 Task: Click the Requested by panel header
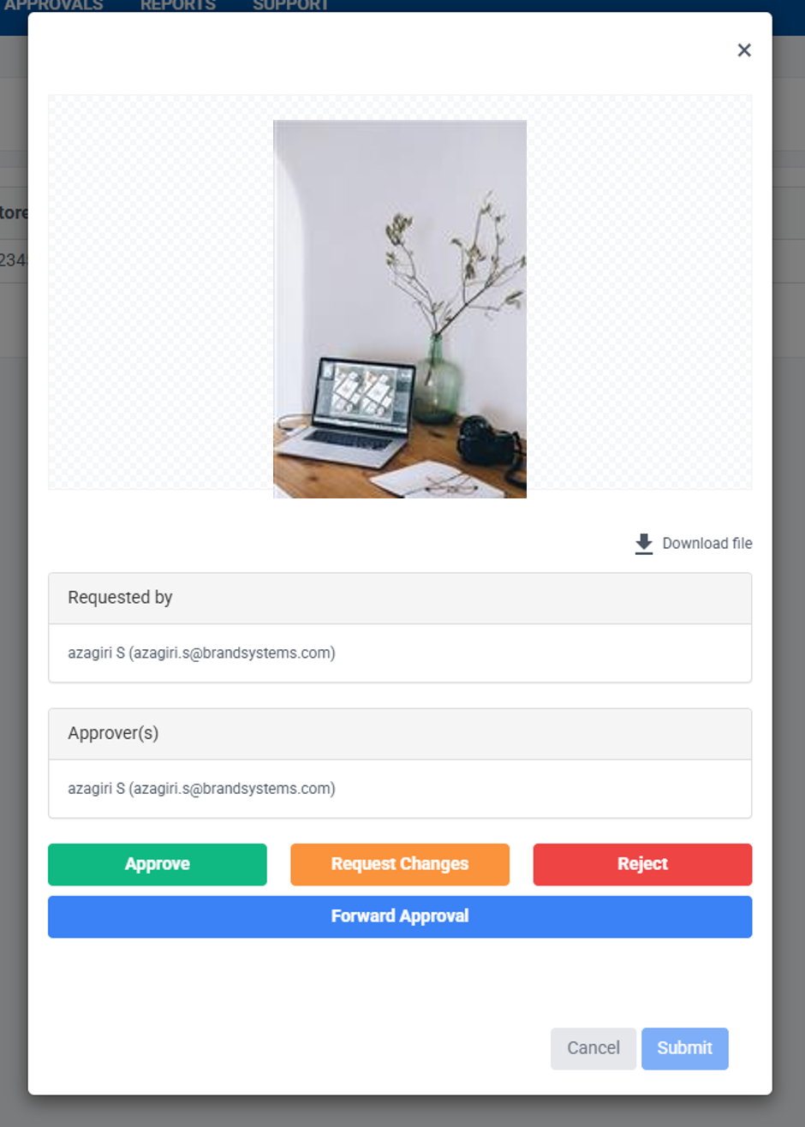(x=400, y=599)
